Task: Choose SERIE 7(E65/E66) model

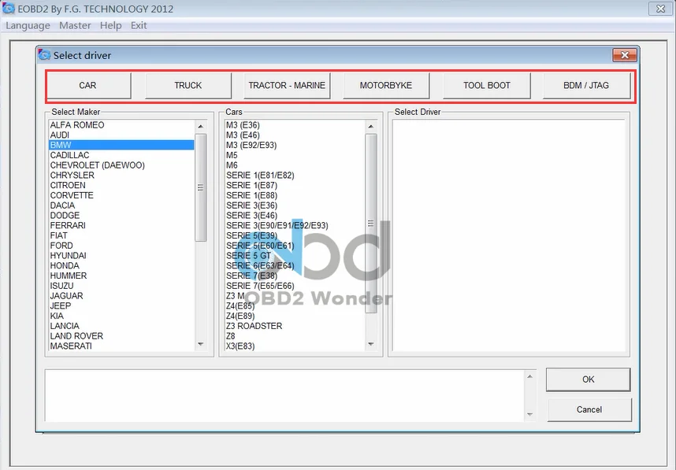Action: click(x=295, y=286)
